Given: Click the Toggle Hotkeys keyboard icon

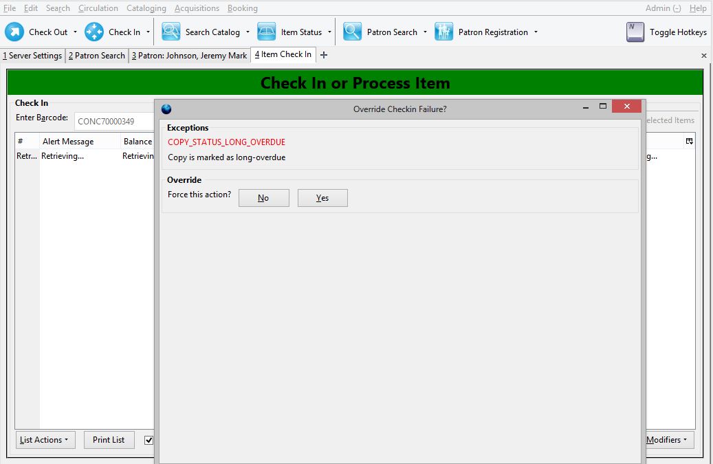Looking at the screenshot, I should pyautogui.click(x=635, y=32).
